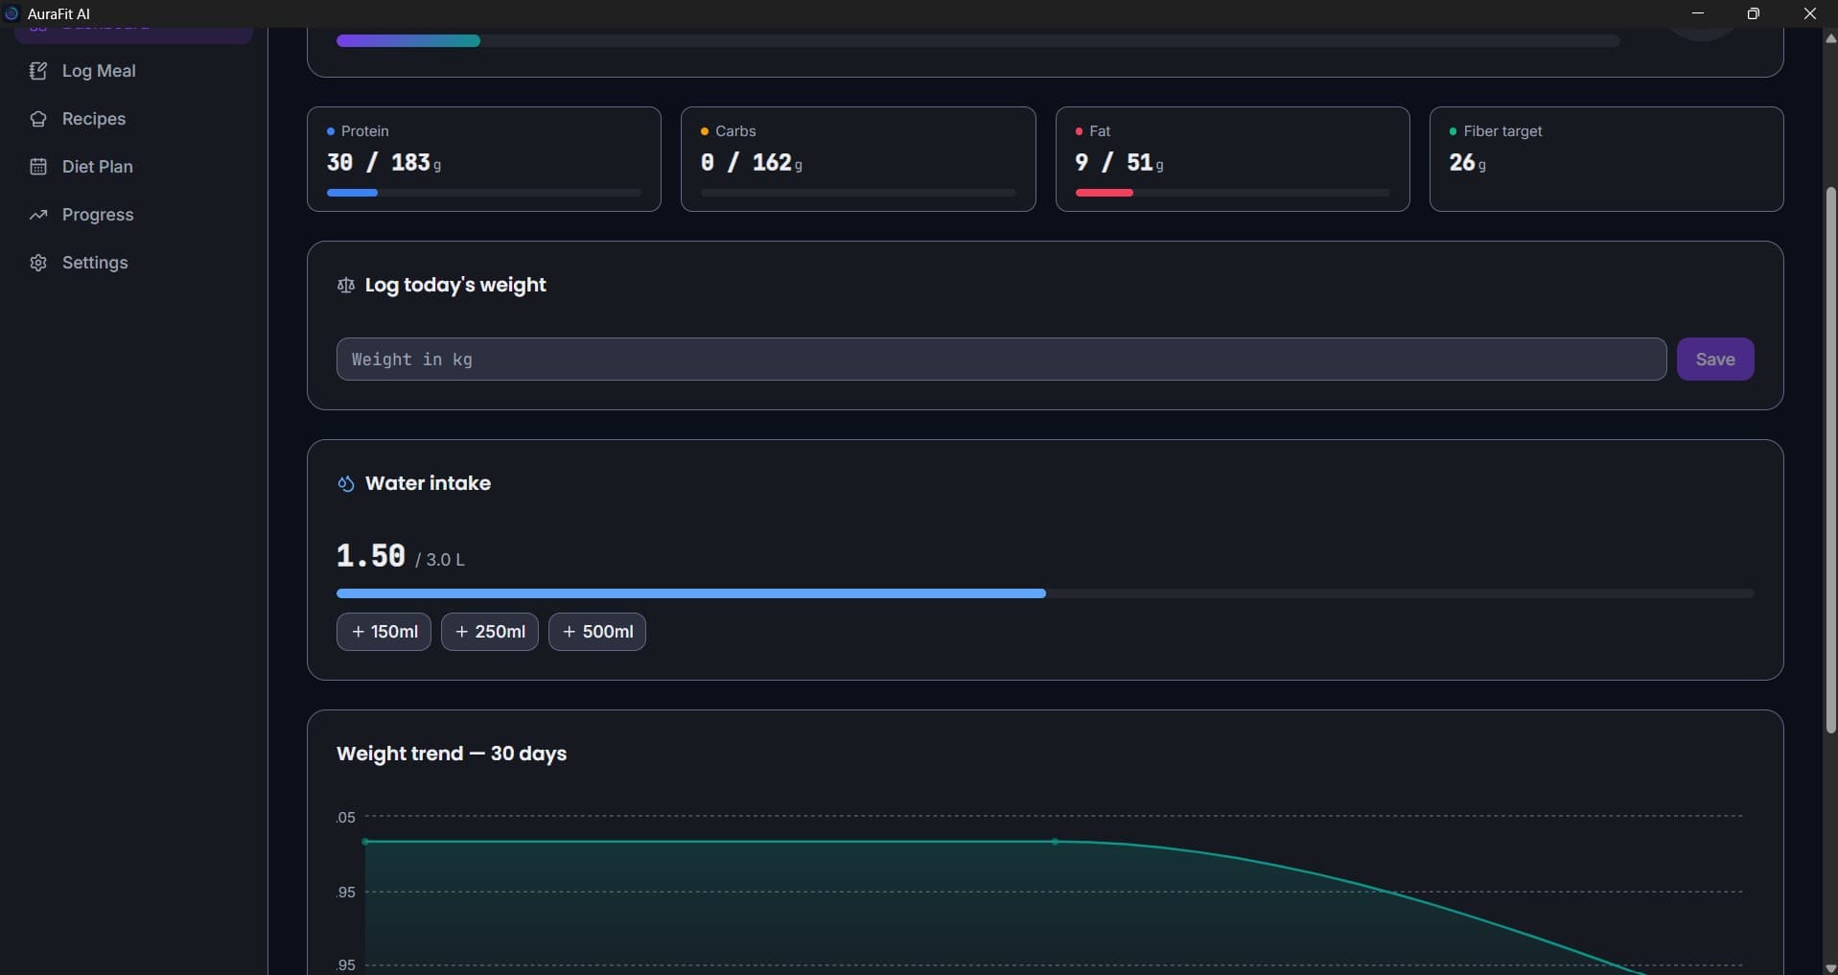Click the Diet Plan calendar icon
The image size is (1838, 975).
[38, 167]
